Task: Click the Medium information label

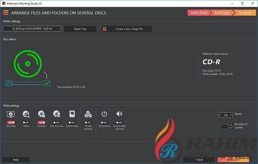Action: tap(215, 54)
